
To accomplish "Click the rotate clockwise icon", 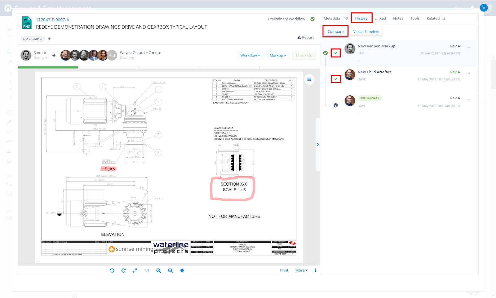I will (123, 270).
